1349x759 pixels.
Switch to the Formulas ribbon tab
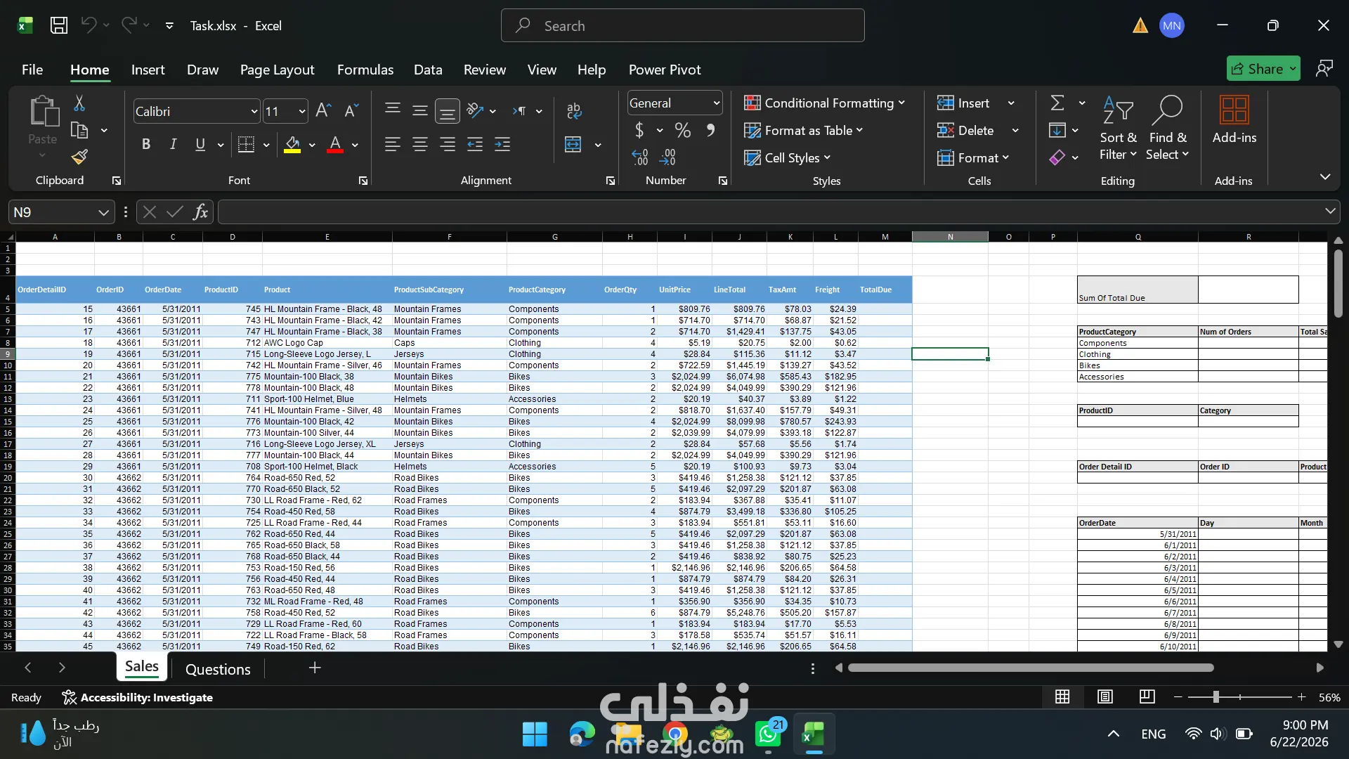coord(365,70)
